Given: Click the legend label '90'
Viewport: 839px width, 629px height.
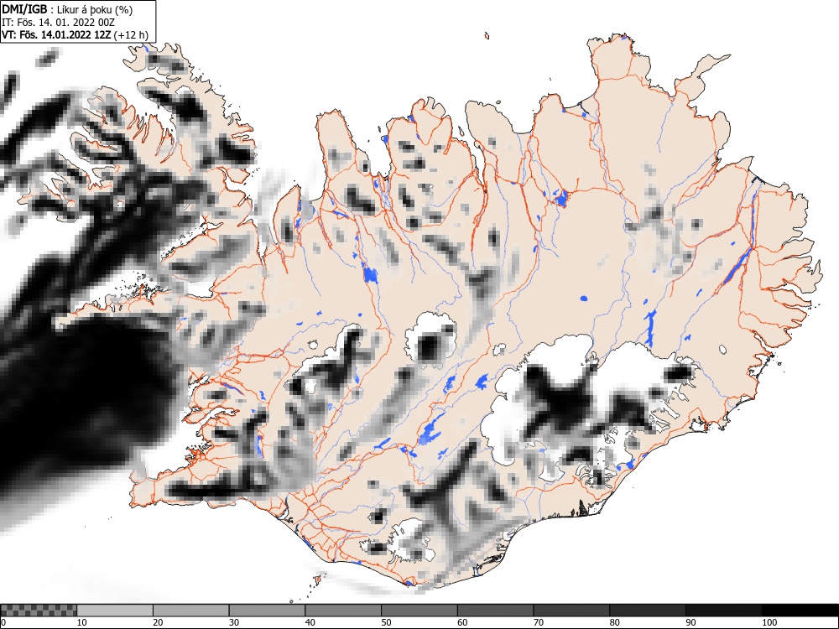Looking at the screenshot, I should [x=690, y=622].
